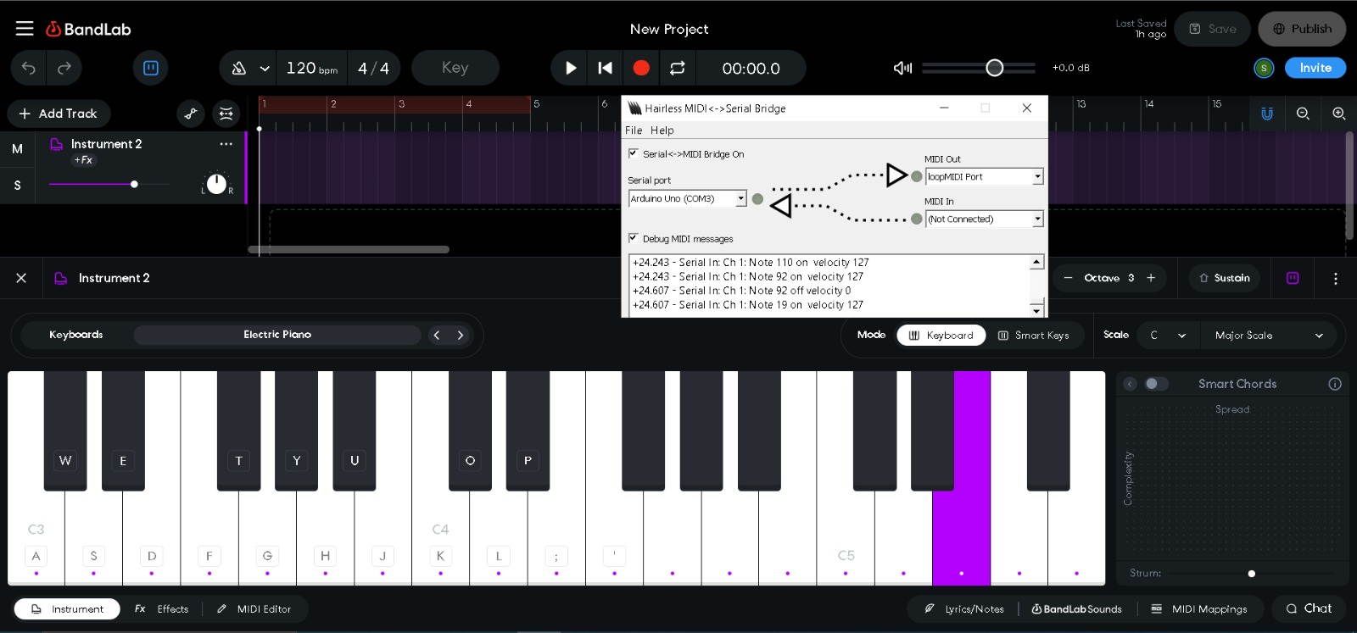Viewport: 1357px width, 633px height.
Task: Open the Chat panel
Action: [x=1309, y=608]
